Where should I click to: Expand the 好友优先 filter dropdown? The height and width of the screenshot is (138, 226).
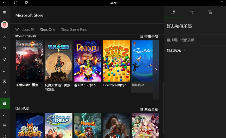point(176,50)
